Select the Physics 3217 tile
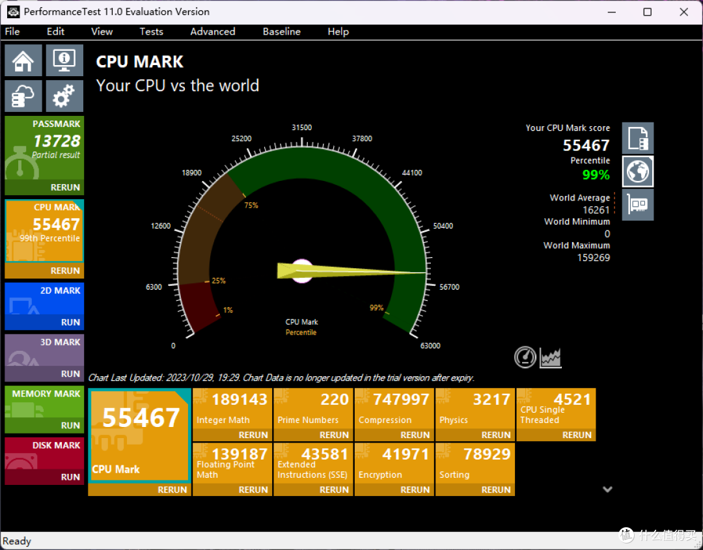The height and width of the screenshot is (550, 703). tap(475, 409)
